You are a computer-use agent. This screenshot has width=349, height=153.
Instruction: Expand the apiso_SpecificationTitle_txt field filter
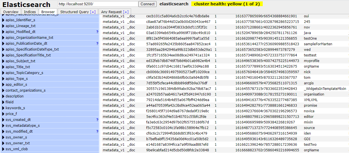click(x=50, y=55)
